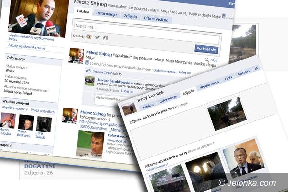This screenshot has width=288, height=192.
Task: Click the phone icon beside '10 minut(y) temu'
Action: click(x=87, y=62)
